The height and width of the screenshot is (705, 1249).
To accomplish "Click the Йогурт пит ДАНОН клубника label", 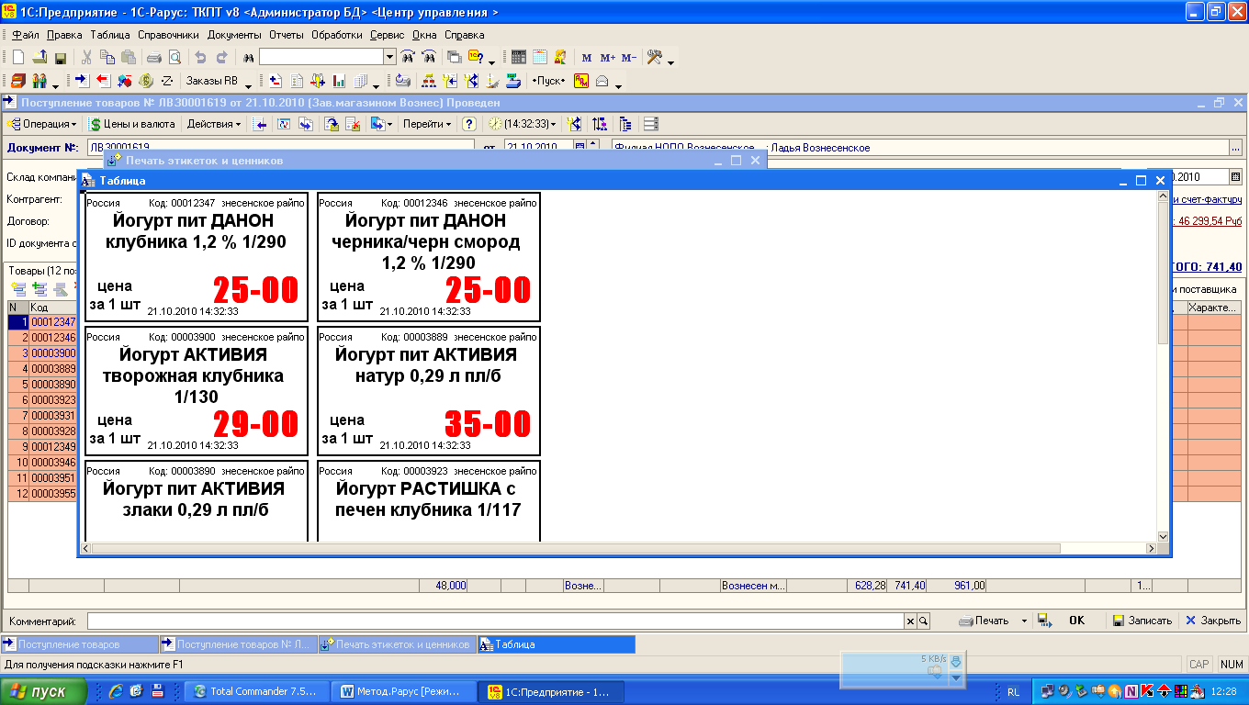I will click(197, 257).
